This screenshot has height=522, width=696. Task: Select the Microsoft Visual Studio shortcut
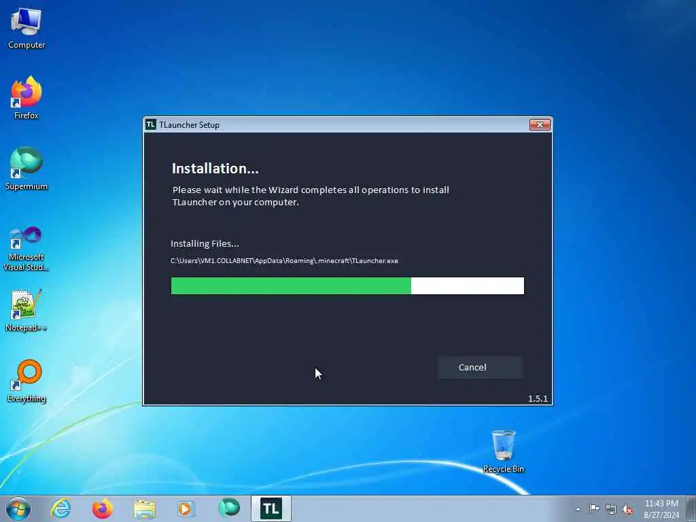tap(27, 249)
